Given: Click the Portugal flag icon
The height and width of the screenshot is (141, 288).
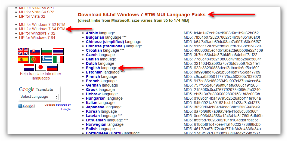Looking at the screenshot, I should coord(35,59).
